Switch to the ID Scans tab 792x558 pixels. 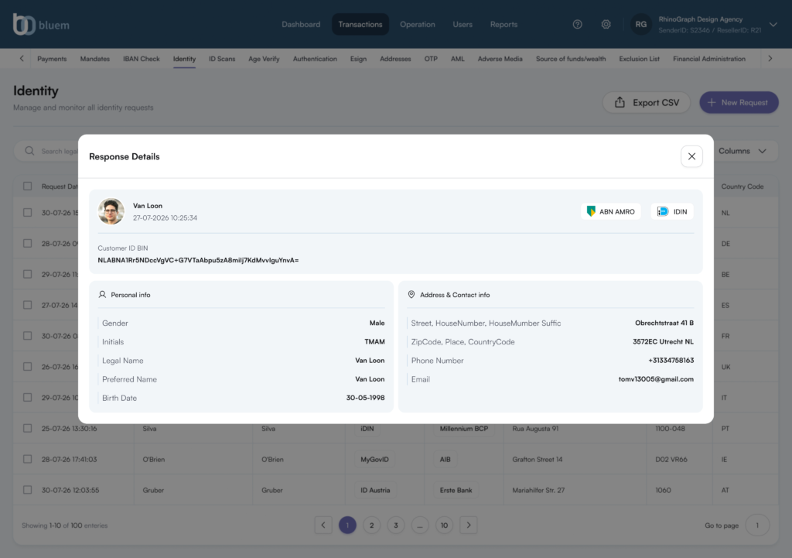tap(222, 59)
